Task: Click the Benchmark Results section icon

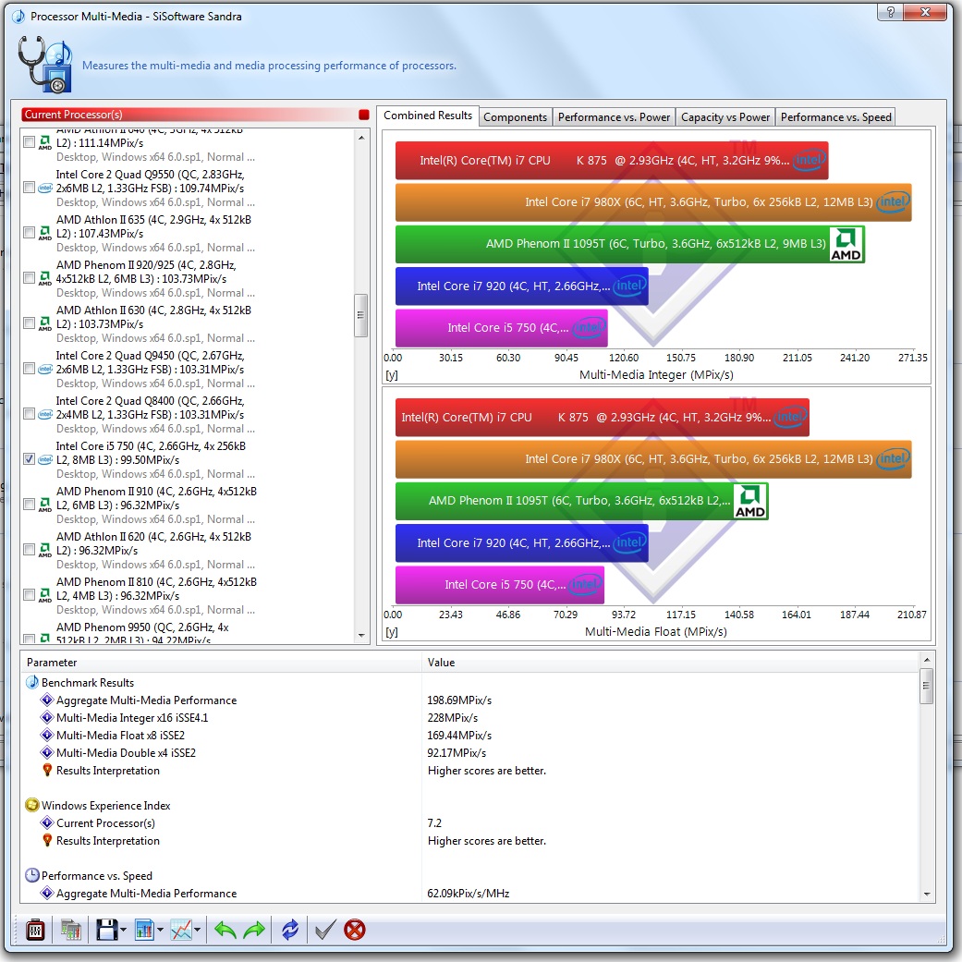Action: (32, 682)
